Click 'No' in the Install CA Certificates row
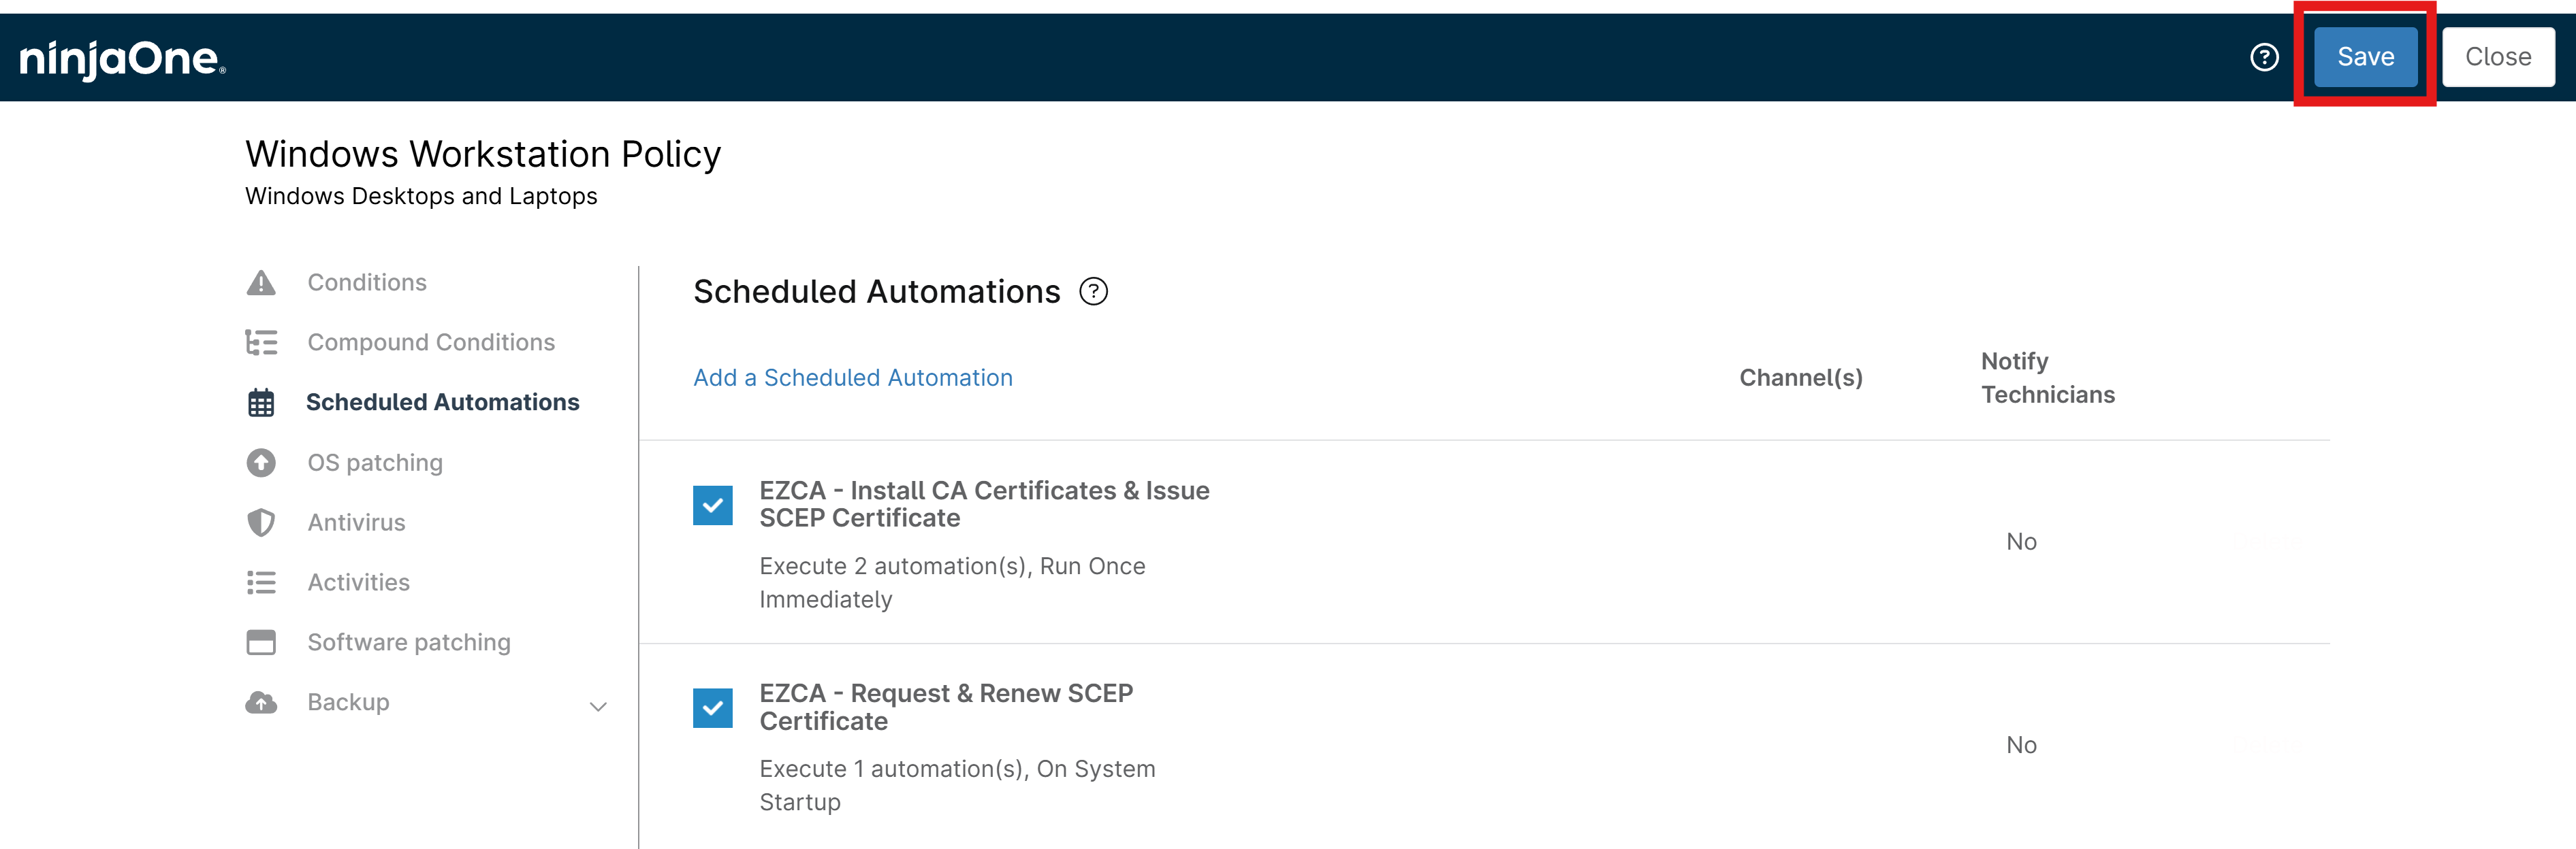Viewport: 2576px width, 849px height. click(x=2021, y=542)
